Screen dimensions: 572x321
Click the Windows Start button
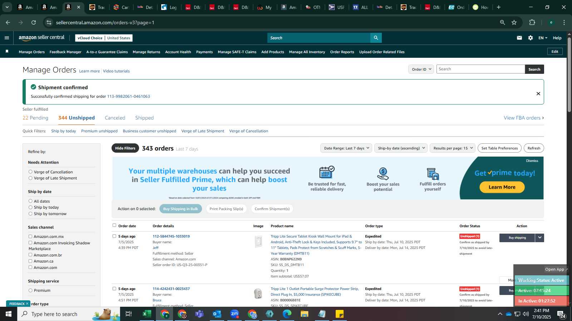click(x=9, y=314)
